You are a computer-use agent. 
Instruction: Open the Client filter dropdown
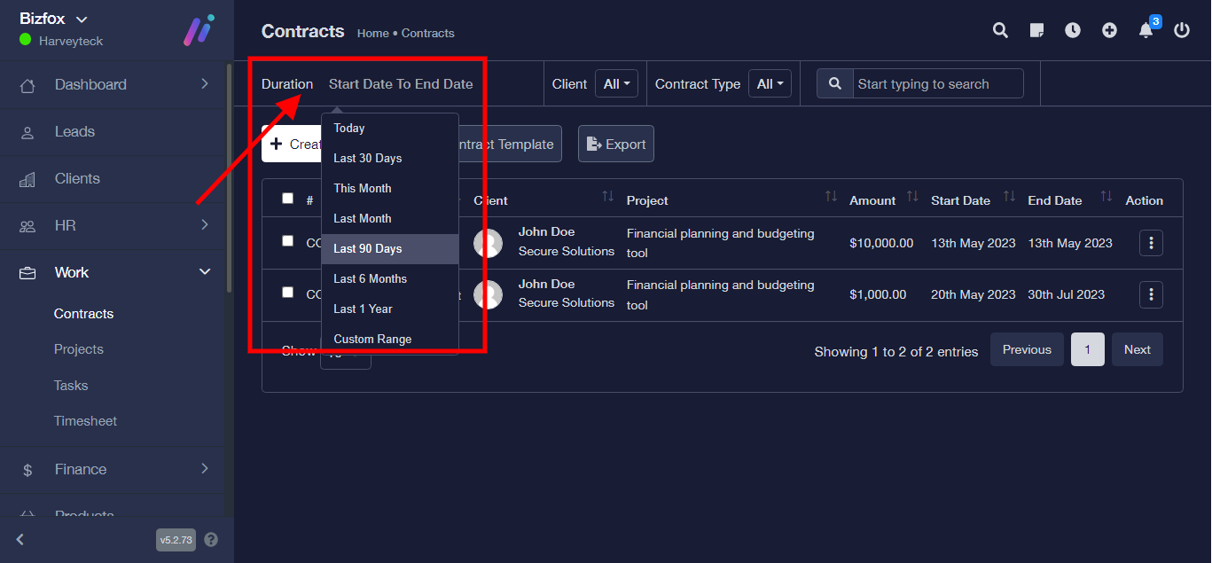[616, 84]
